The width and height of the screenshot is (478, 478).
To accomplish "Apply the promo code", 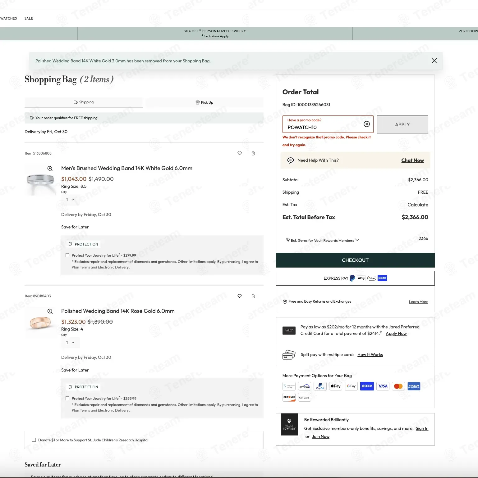I will coord(402,124).
